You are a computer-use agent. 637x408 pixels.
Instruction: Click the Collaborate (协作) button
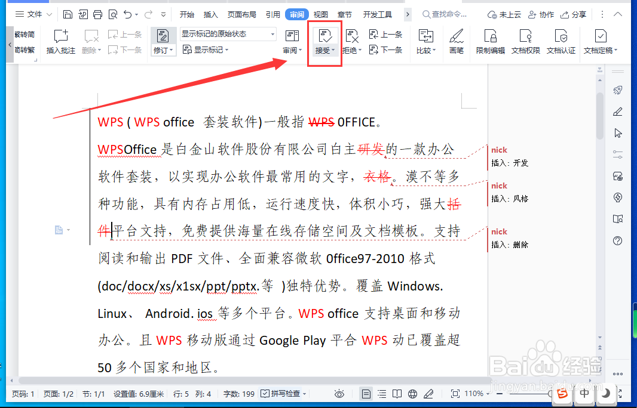pos(541,14)
